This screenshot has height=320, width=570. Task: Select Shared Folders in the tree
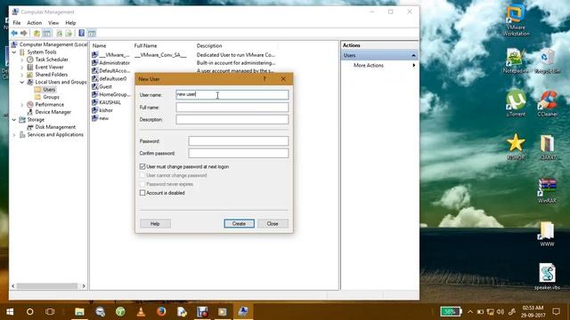tap(52, 75)
